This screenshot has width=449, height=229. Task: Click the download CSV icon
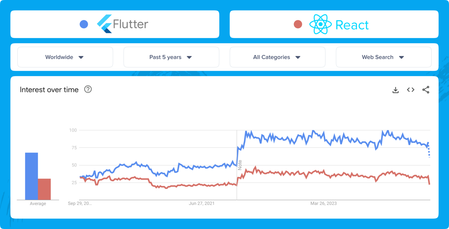click(395, 90)
